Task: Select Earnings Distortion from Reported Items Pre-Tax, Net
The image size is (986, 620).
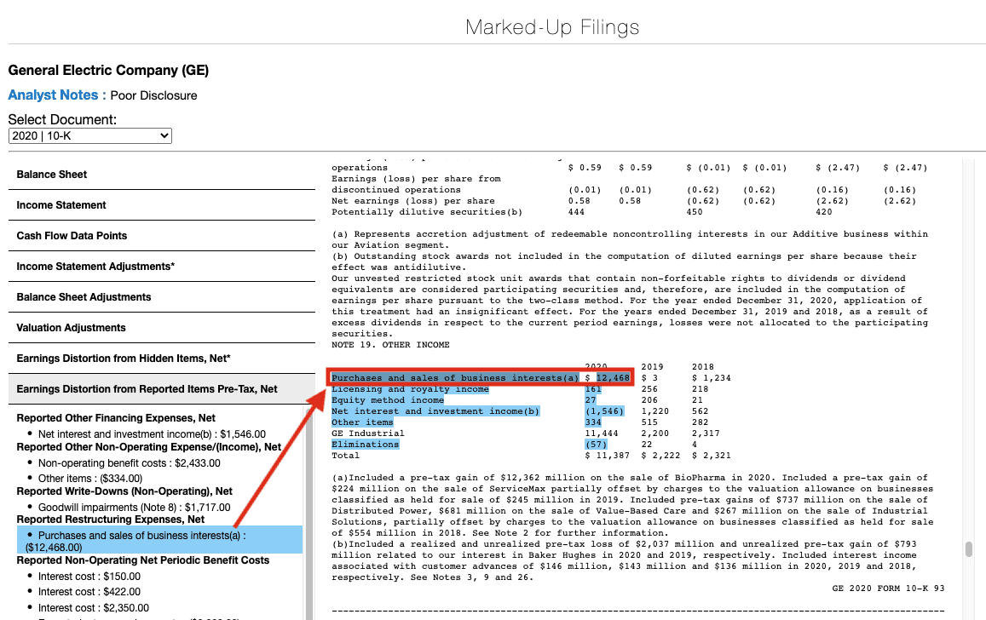Action: coord(162,389)
